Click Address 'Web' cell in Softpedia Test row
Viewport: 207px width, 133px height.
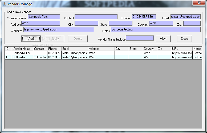click(102, 53)
